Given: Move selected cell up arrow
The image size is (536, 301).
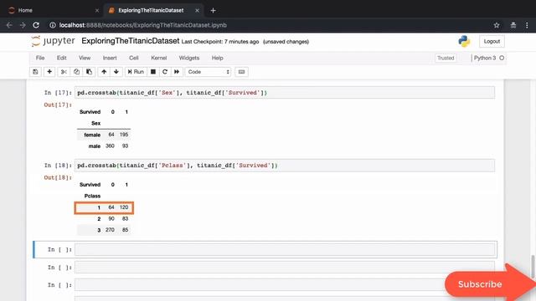Looking at the screenshot, I should point(104,72).
